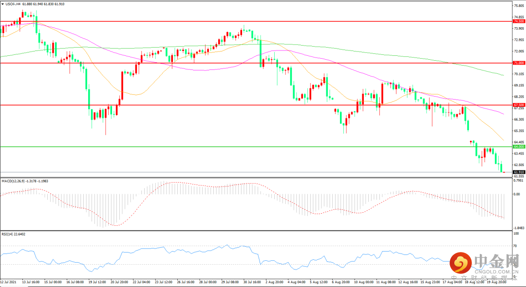Click the 26 Jul 16:00 time label

coord(186,282)
